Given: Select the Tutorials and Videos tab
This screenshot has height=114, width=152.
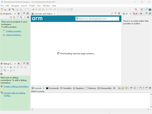Looking at the screenshot, I should point(43,14).
